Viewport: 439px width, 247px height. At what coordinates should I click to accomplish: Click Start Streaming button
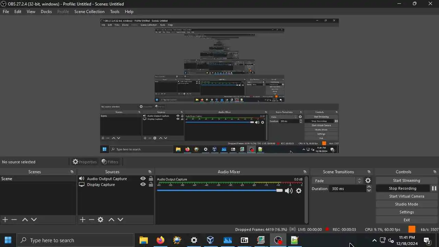tap(406, 180)
